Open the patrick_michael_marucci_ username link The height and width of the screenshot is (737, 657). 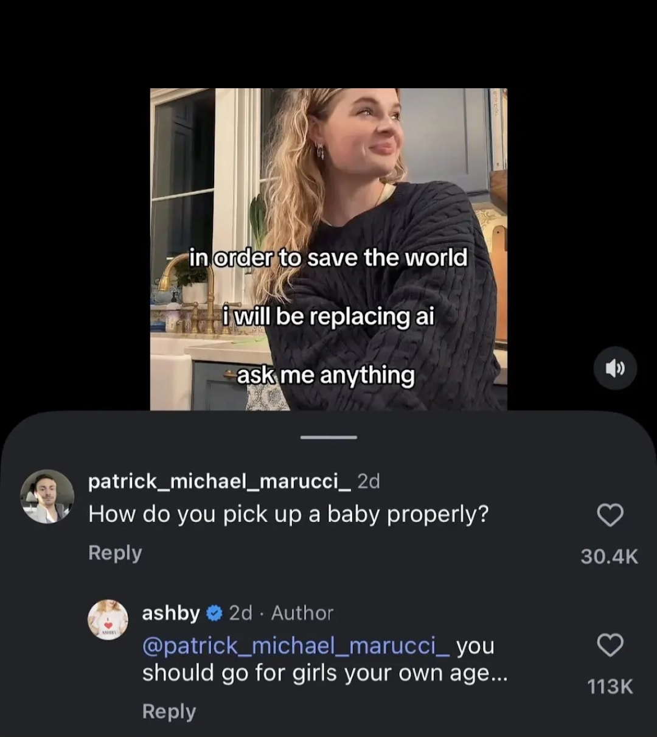point(219,481)
